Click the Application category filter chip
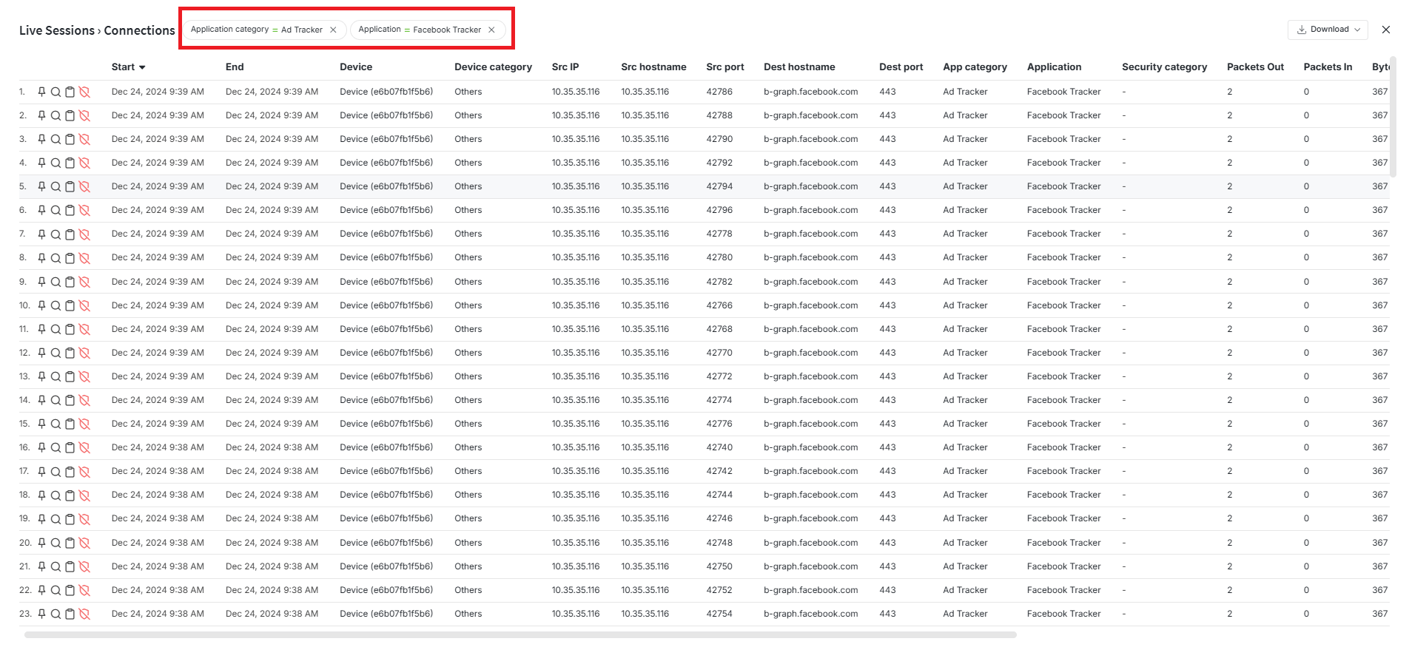This screenshot has height=647, width=1409. pyautogui.click(x=264, y=30)
